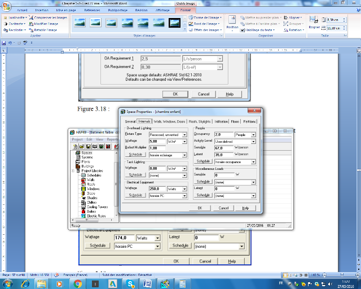Click the Word Office button

(x=6, y=6)
